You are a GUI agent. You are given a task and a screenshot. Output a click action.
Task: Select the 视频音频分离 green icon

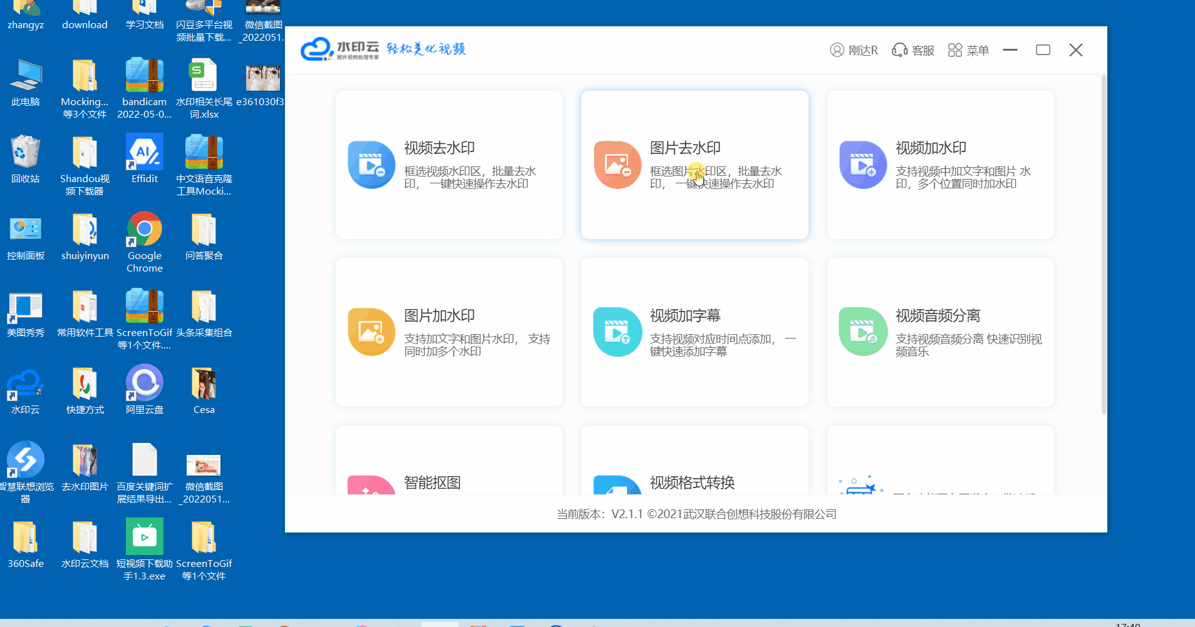862,332
